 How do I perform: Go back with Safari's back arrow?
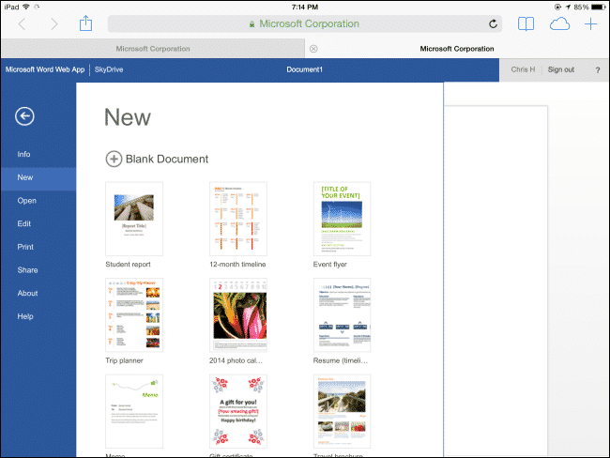point(22,24)
